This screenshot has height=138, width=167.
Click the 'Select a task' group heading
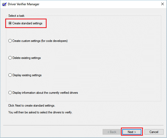tap(16, 16)
